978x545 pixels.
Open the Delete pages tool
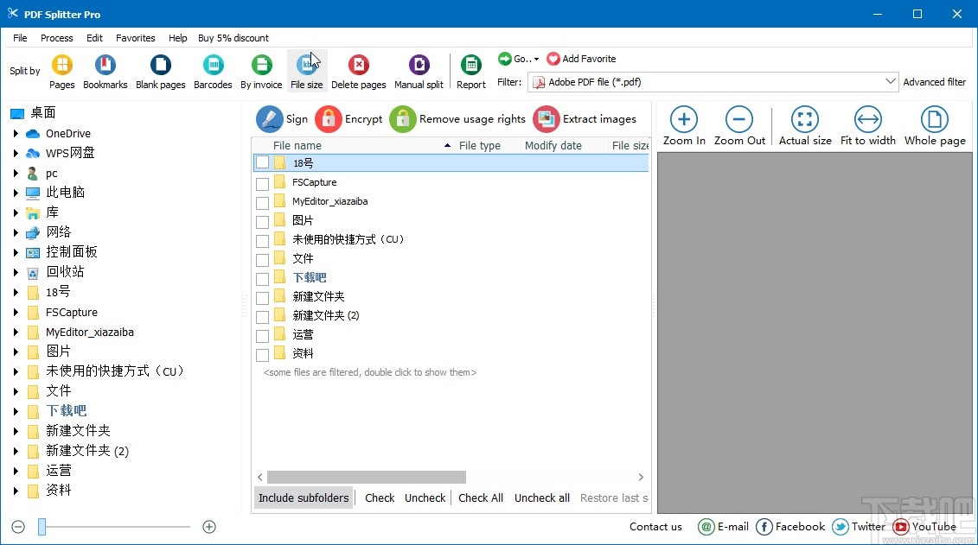pos(358,73)
